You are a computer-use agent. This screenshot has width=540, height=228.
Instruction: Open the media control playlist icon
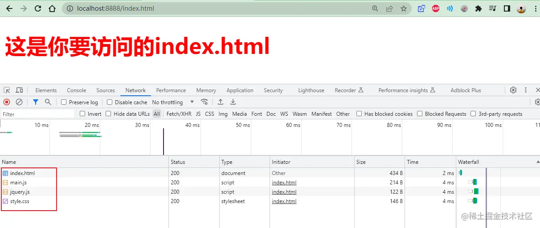tap(493, 8)
